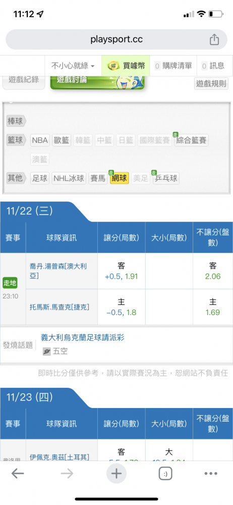The image size is (233, 505).
Task: Select the 網球 sport filter
Action: [x=120, y=178]
